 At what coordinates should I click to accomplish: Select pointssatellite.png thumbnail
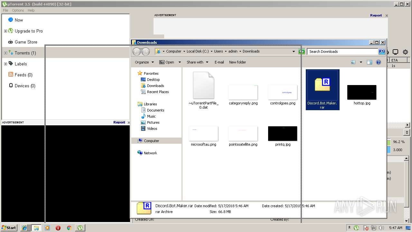[243, 136]
